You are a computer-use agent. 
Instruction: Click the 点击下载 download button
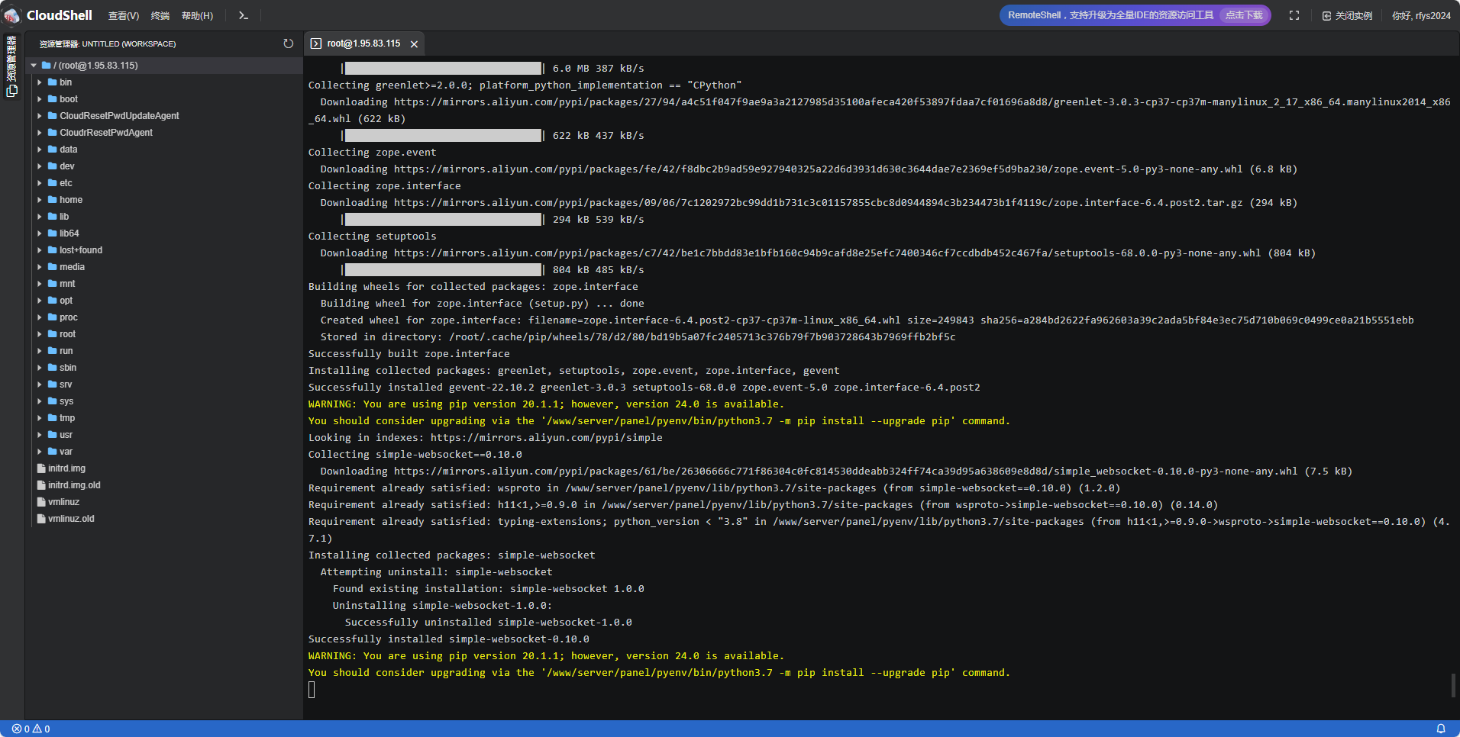(x=1244, y=15)
